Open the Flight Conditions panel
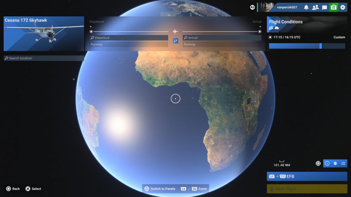The image size is (351, 197). (x=307, y=24)
